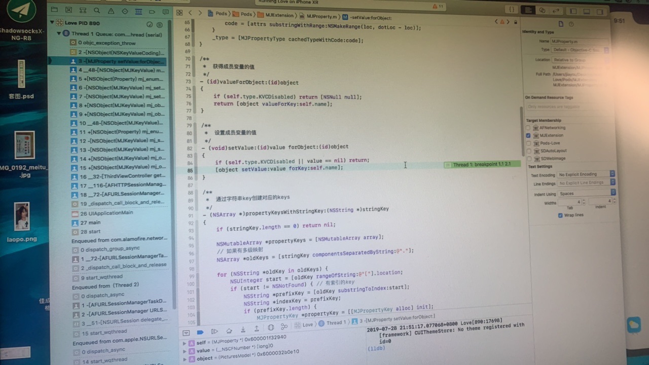
Task: Go forward in editor history
Action: [200, 13]
